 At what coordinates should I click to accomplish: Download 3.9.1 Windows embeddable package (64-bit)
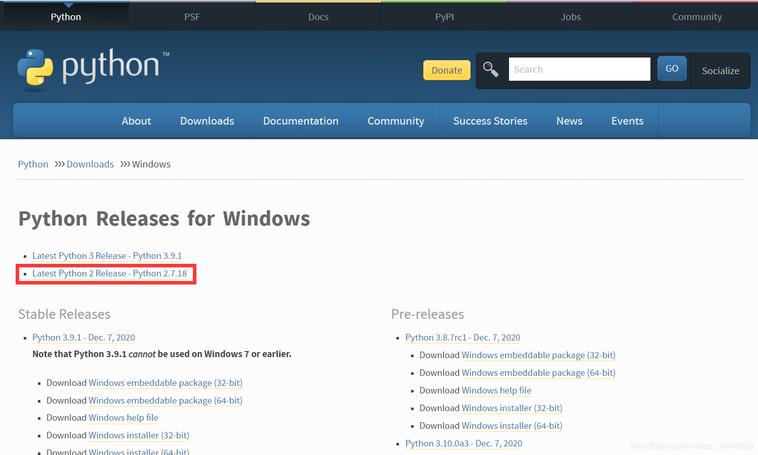pyautogui.click(x=166, y=401)
